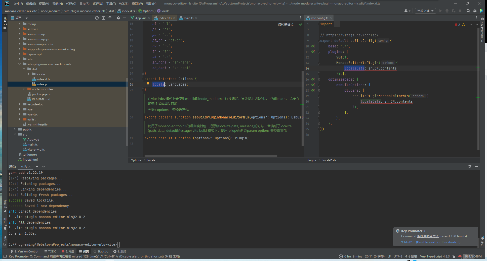Image resolution: width=487 pixels, height=261 pixels.
Task: Collapse the code fold at export interface Options
Action: [143, 79]
